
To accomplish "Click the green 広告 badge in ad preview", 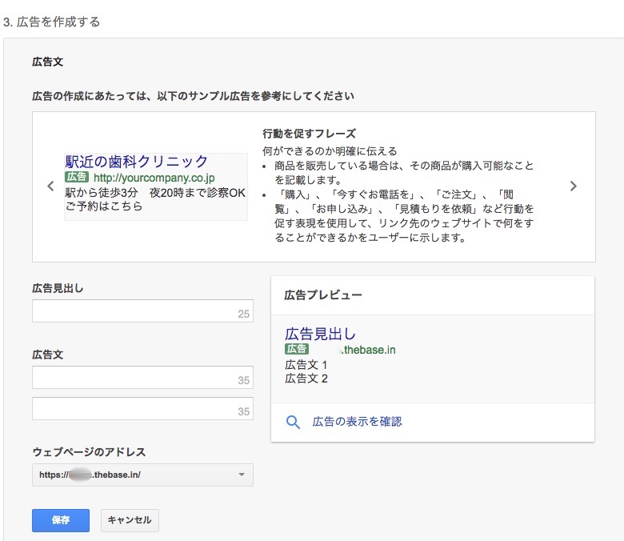I will point(297,349).
